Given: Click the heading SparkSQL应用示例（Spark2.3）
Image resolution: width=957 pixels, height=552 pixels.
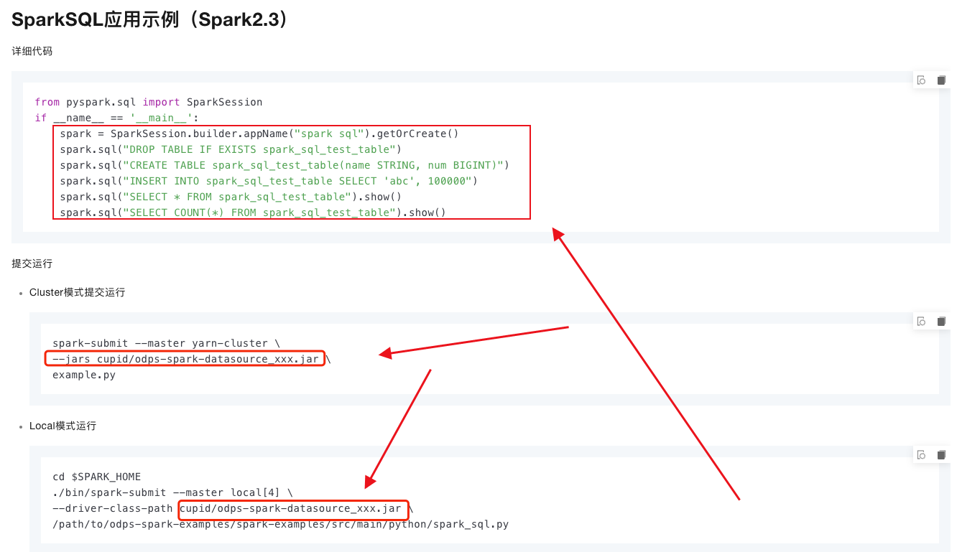Looking at the screenshot, I should click(151, 19).
